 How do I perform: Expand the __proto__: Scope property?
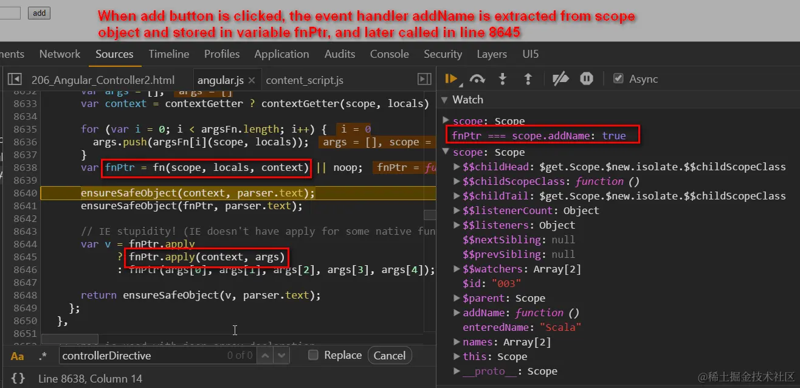(x=457, y=372)
